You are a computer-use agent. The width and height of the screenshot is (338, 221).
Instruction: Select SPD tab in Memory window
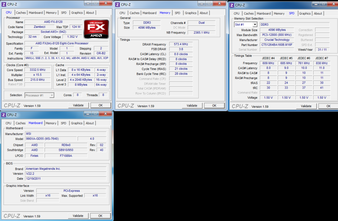pyautogui.click(x=177, y=13)
